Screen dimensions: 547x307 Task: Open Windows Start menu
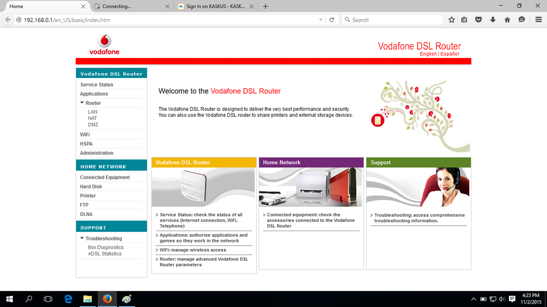pyautogui.click(x=9, y=299)
